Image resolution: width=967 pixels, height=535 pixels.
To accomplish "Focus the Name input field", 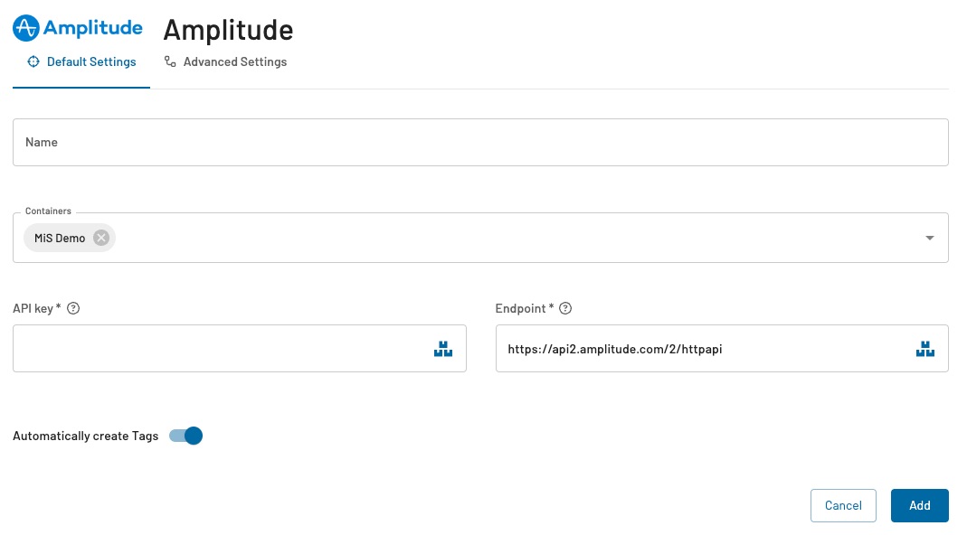I will pos(480,143).
